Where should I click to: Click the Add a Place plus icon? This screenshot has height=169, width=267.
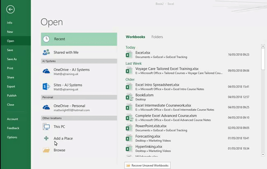tap(46, 138)
